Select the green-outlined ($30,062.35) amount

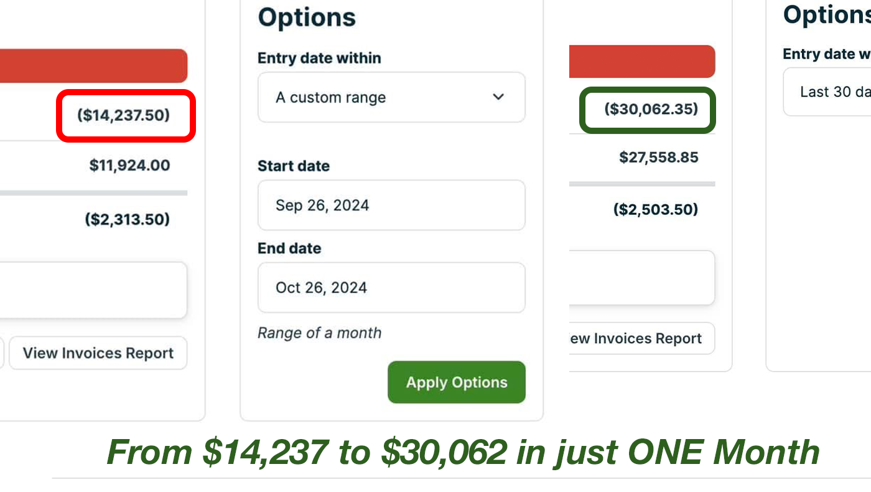tap(651, 110)
